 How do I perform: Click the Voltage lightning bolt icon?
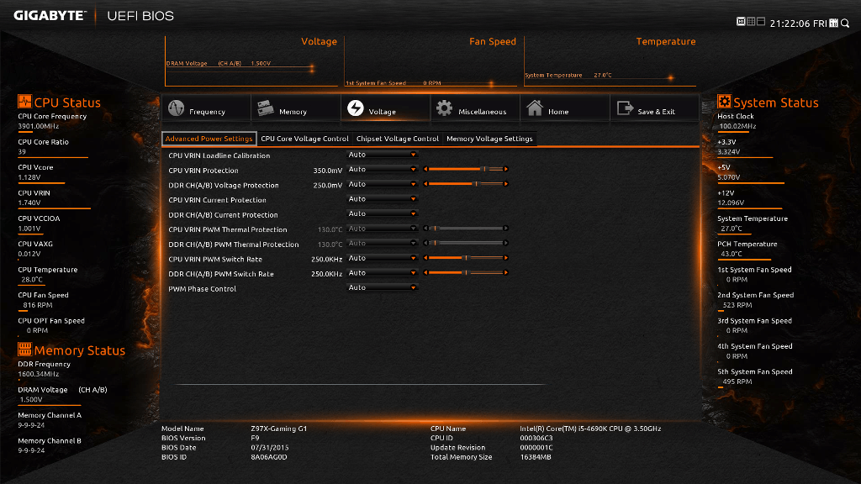coord(356,108)
